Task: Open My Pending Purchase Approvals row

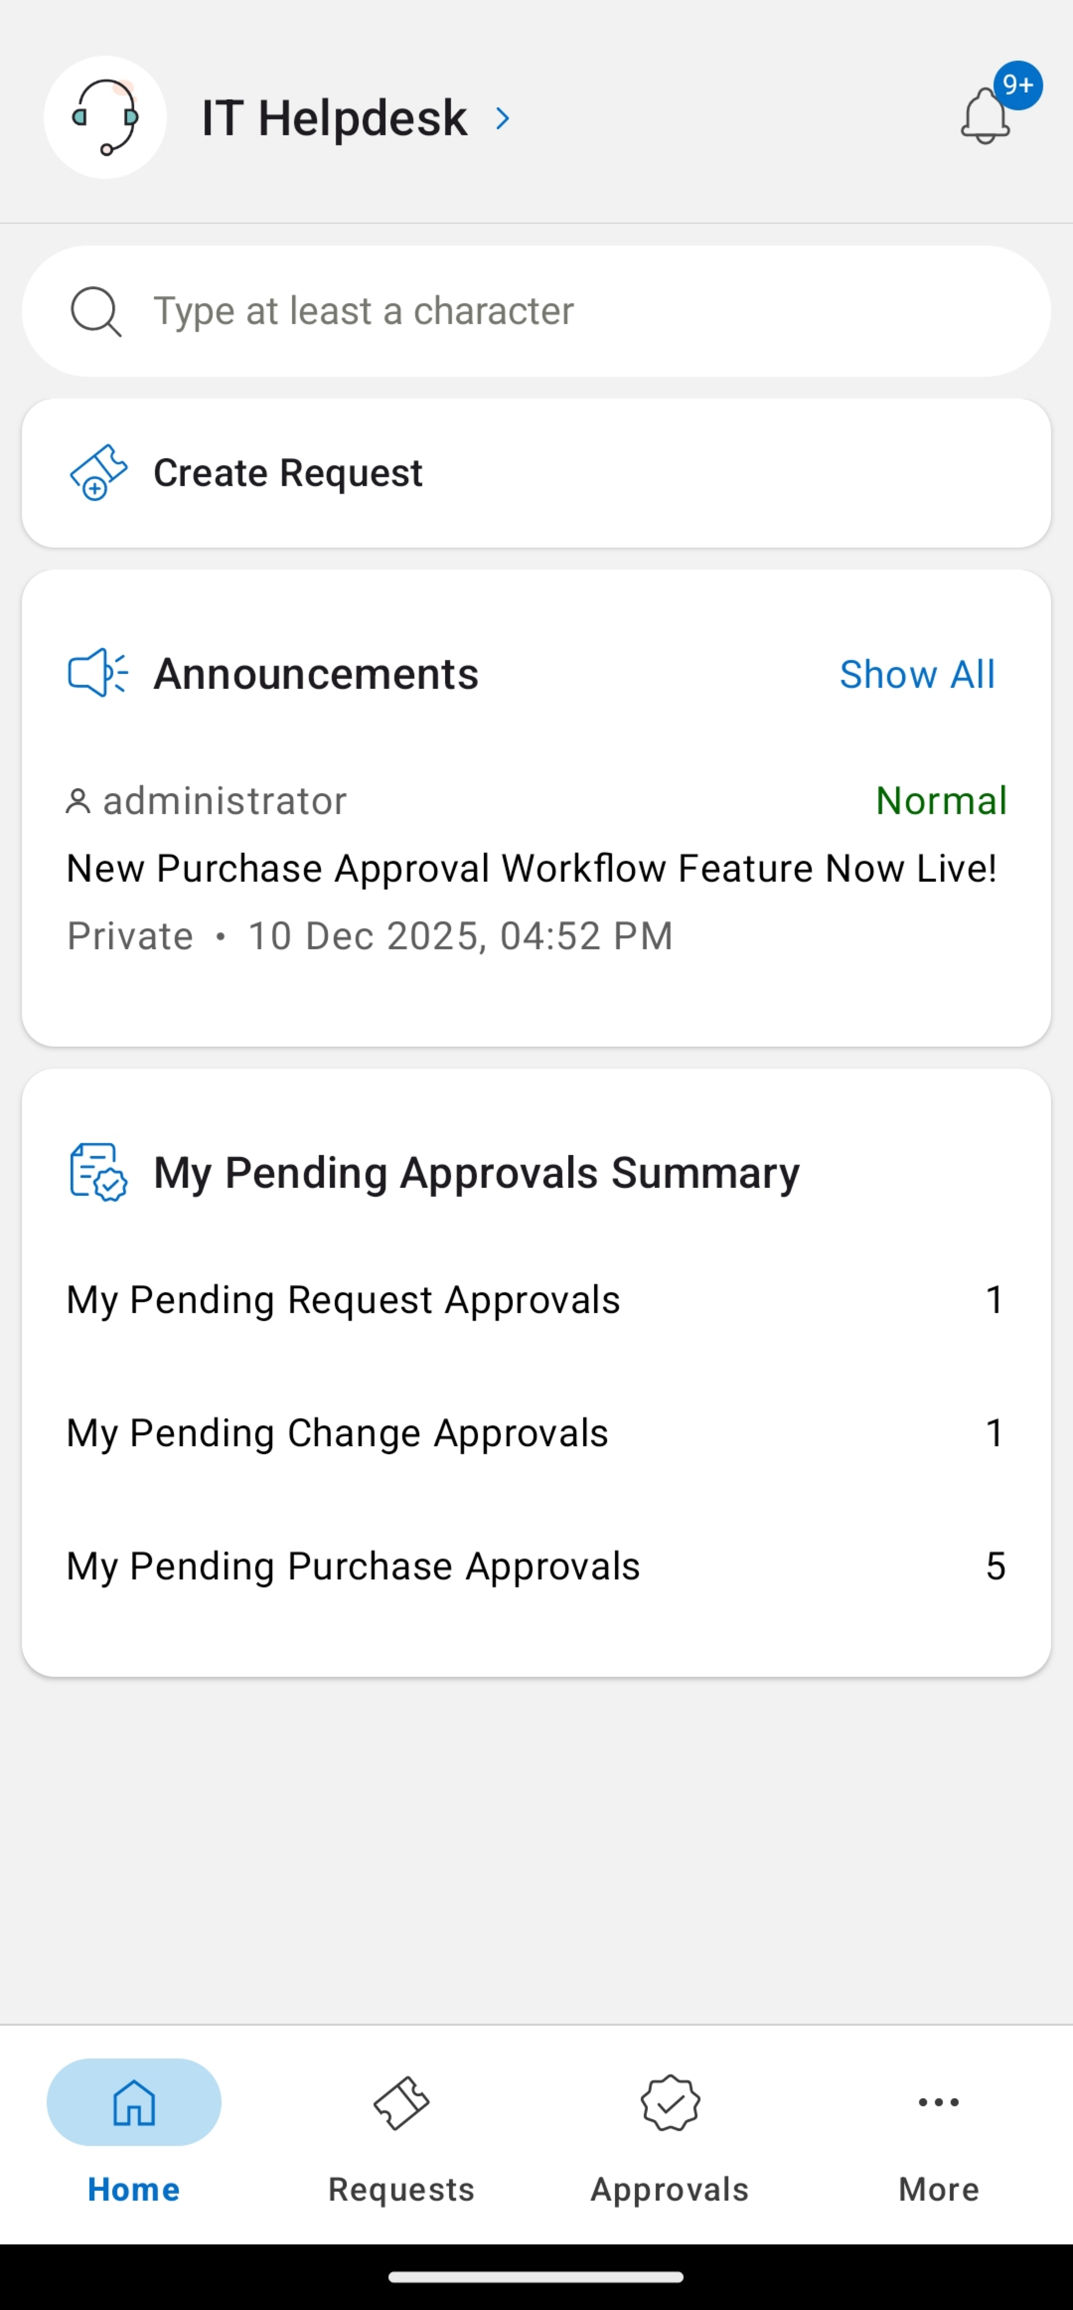Action: [x=535, y=1566]
